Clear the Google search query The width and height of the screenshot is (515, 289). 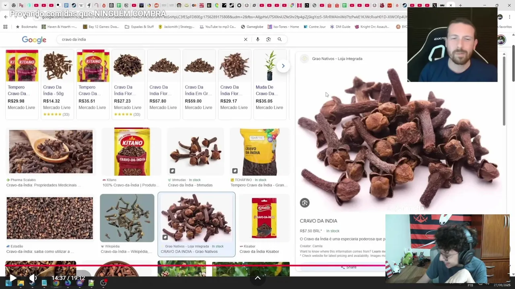pyautogui.click(x=245, y=39)
